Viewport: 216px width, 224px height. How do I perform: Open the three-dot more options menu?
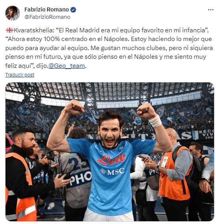point(210,10)
